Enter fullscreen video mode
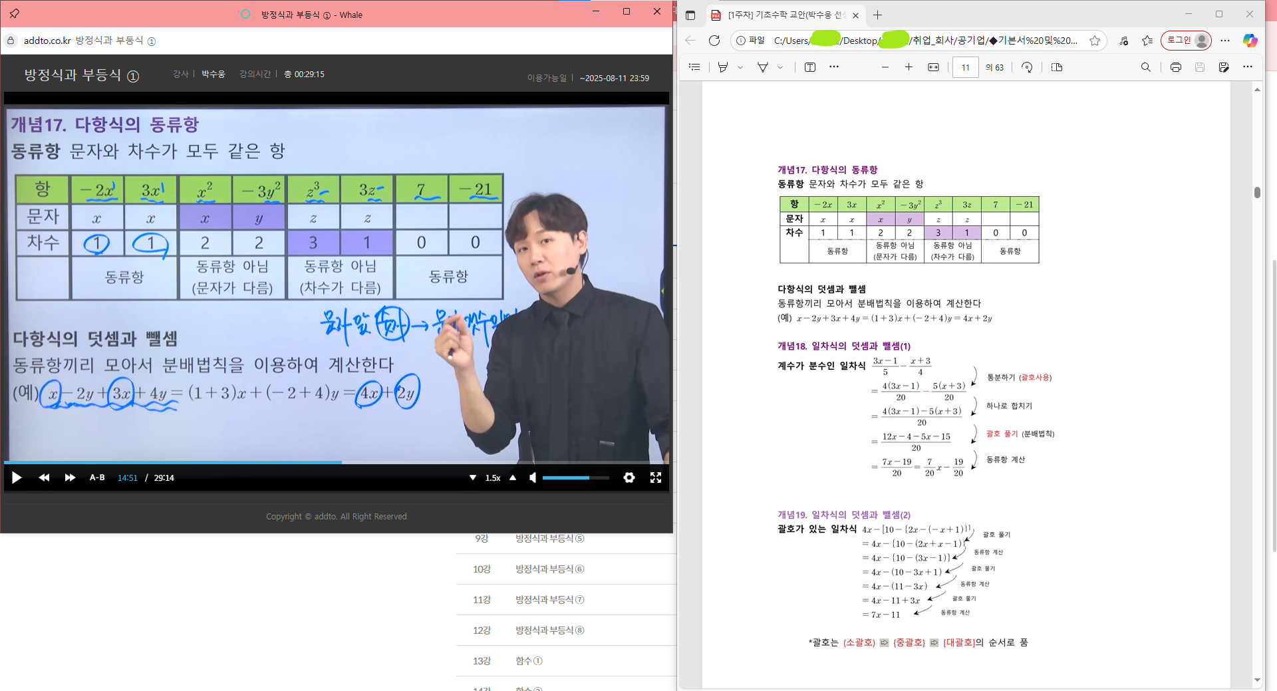The height and width of the screenshot is (691, 1277). [x=656, y=478]
